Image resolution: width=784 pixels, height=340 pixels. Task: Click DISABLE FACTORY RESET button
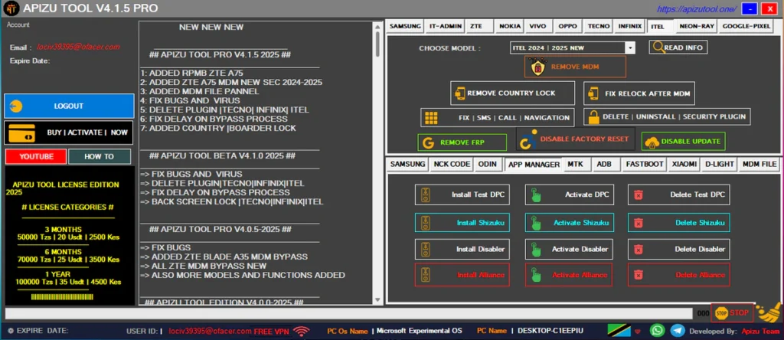pos(576,139)
